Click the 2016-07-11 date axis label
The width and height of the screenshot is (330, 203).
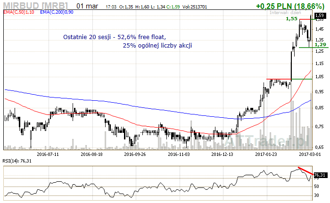(x=48, y=154)
